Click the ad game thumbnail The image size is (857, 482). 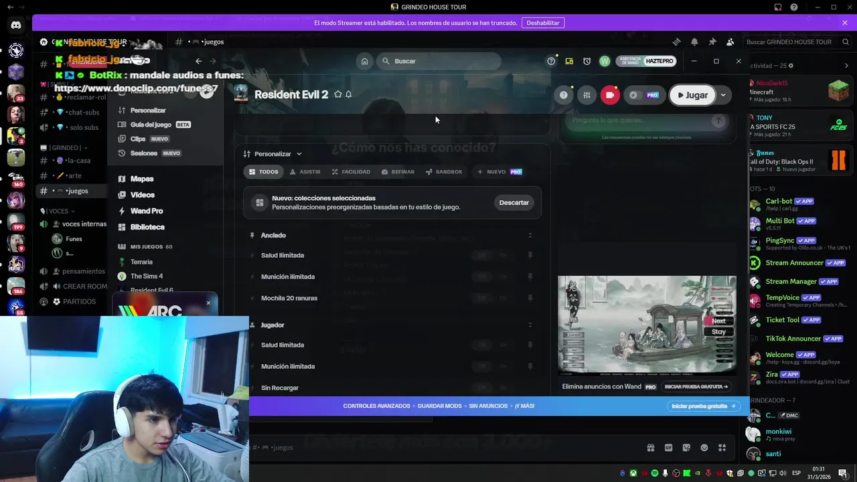click(x=647, y=325)
